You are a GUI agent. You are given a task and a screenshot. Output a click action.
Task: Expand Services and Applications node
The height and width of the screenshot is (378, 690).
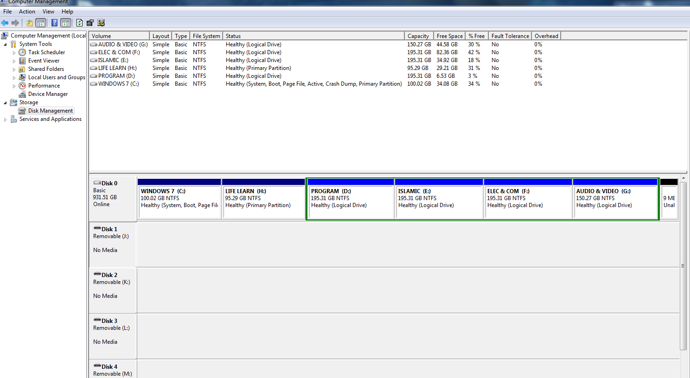[x=5, y=120]
